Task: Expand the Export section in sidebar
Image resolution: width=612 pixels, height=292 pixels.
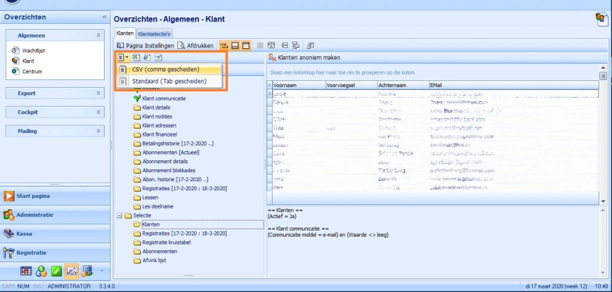Action: pos(56,93)
